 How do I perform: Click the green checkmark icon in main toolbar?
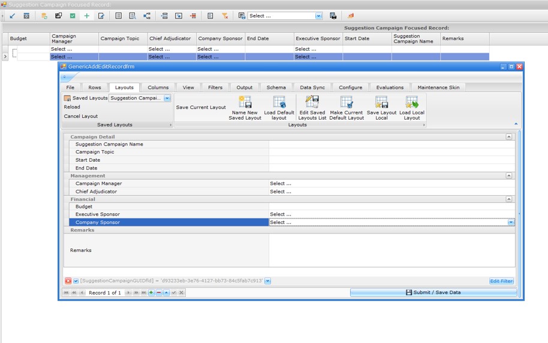tap(73, 16)
